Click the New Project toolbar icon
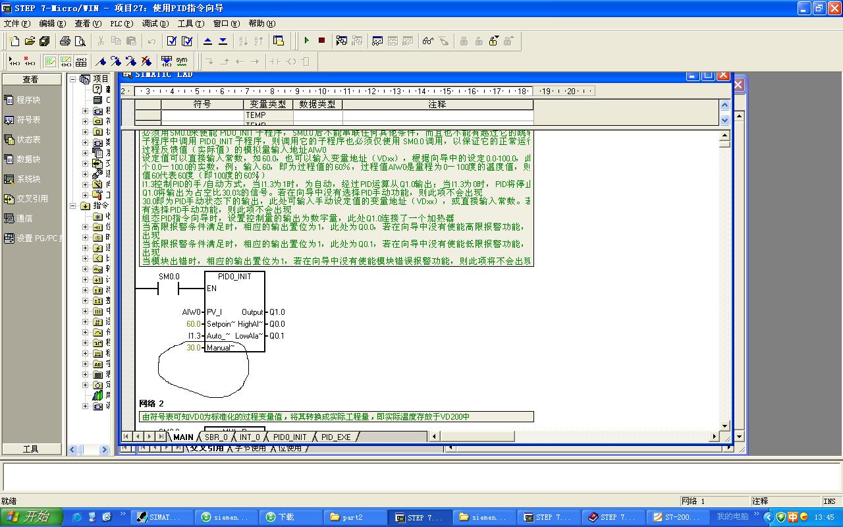843x527 pixels. pos(14,41)
